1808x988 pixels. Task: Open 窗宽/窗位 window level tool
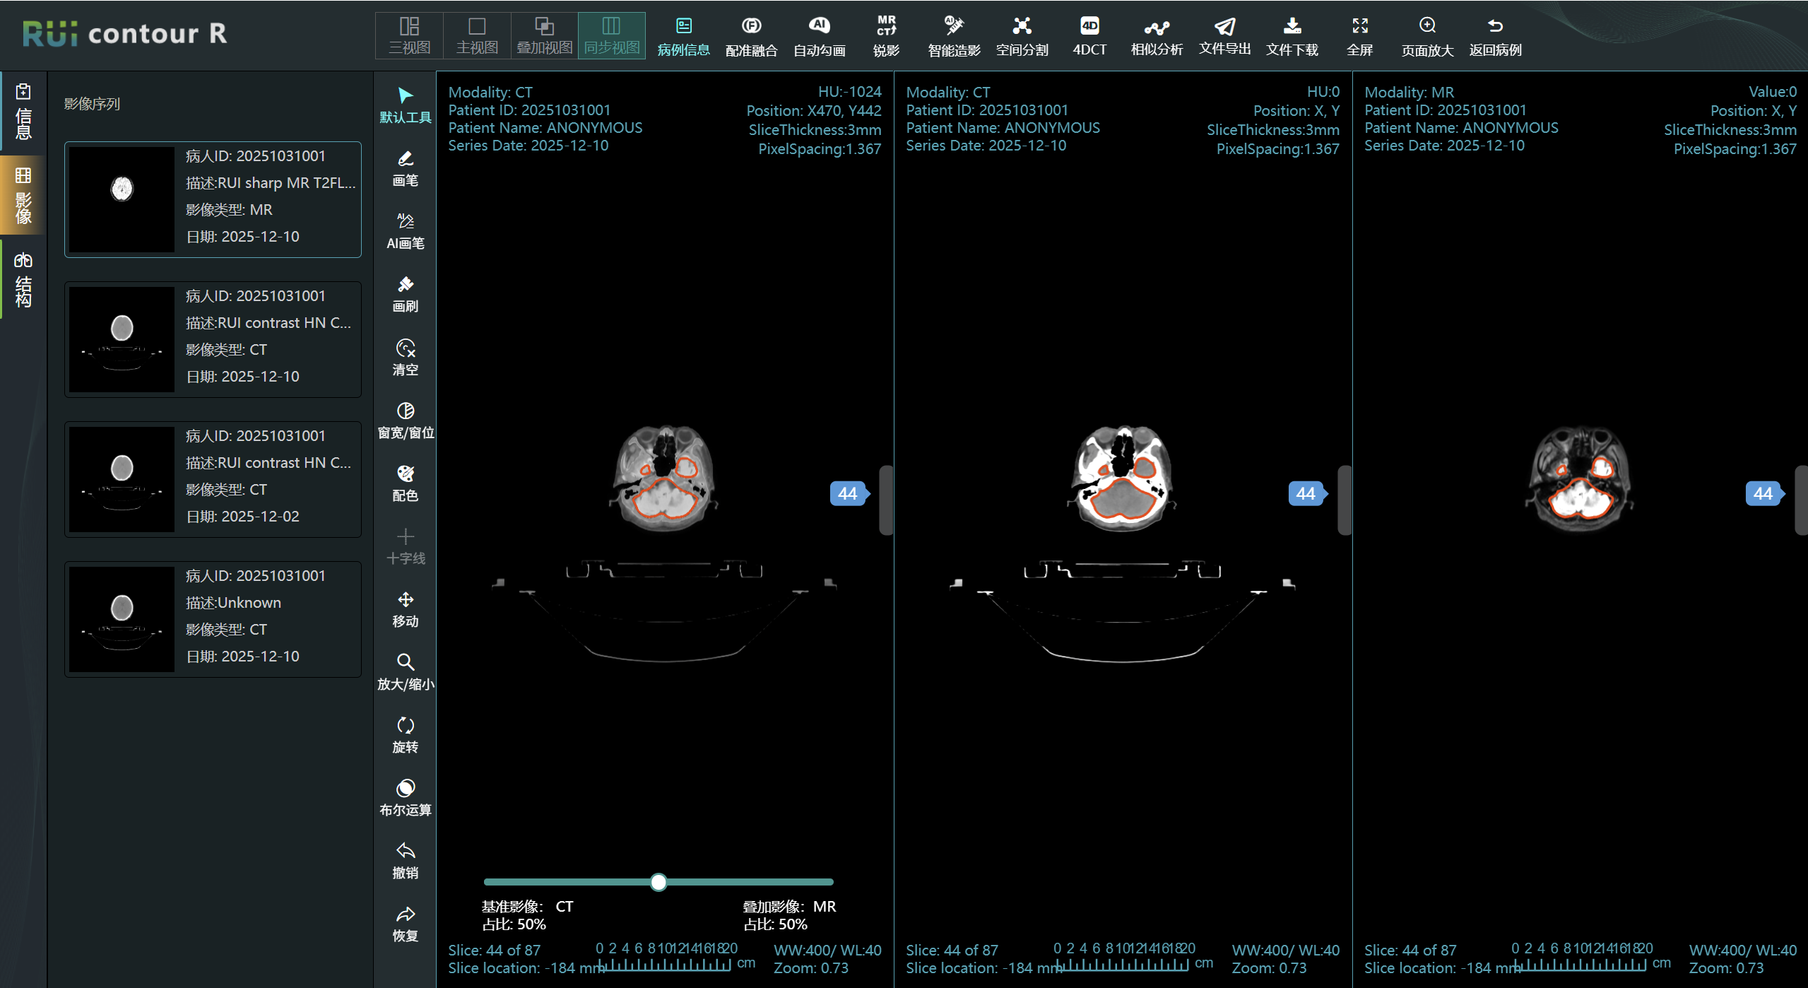[x=405, y=420]
